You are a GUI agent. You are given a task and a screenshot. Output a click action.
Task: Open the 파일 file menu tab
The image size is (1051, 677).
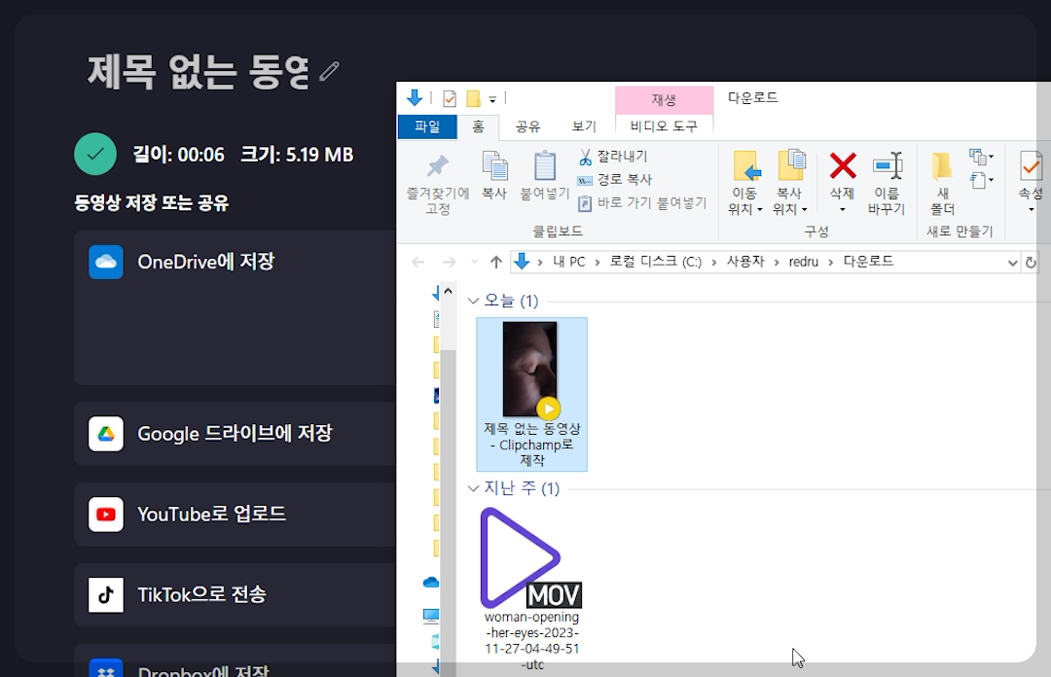tap(427, 126)
